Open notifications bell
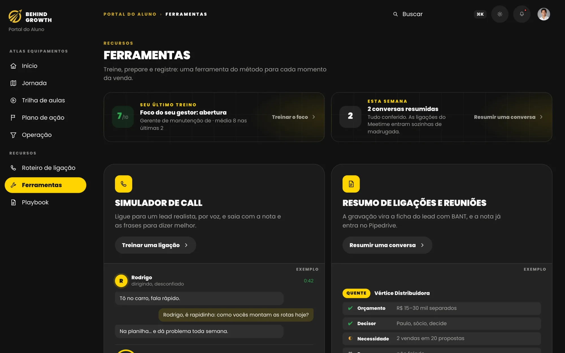Screen dimensions: 565x353 pyautogui.click(x=522, y=14)
